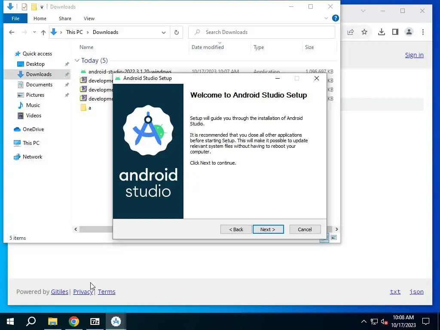
Task: Open the Privacy link
Action: coord(83,292)
